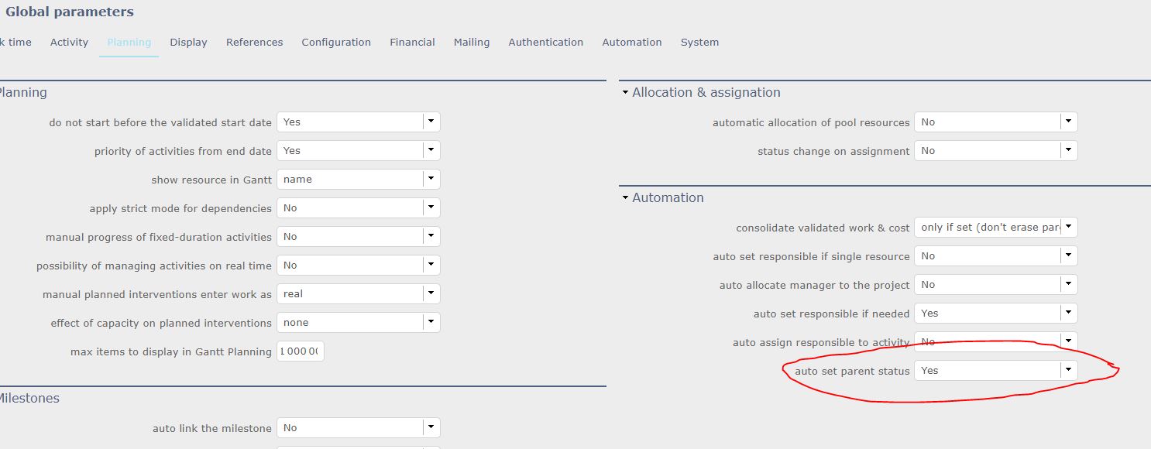Viewport: 1151px width, 449px height.
Task: Go to the Configuration tab
Action: coord(336,43)
